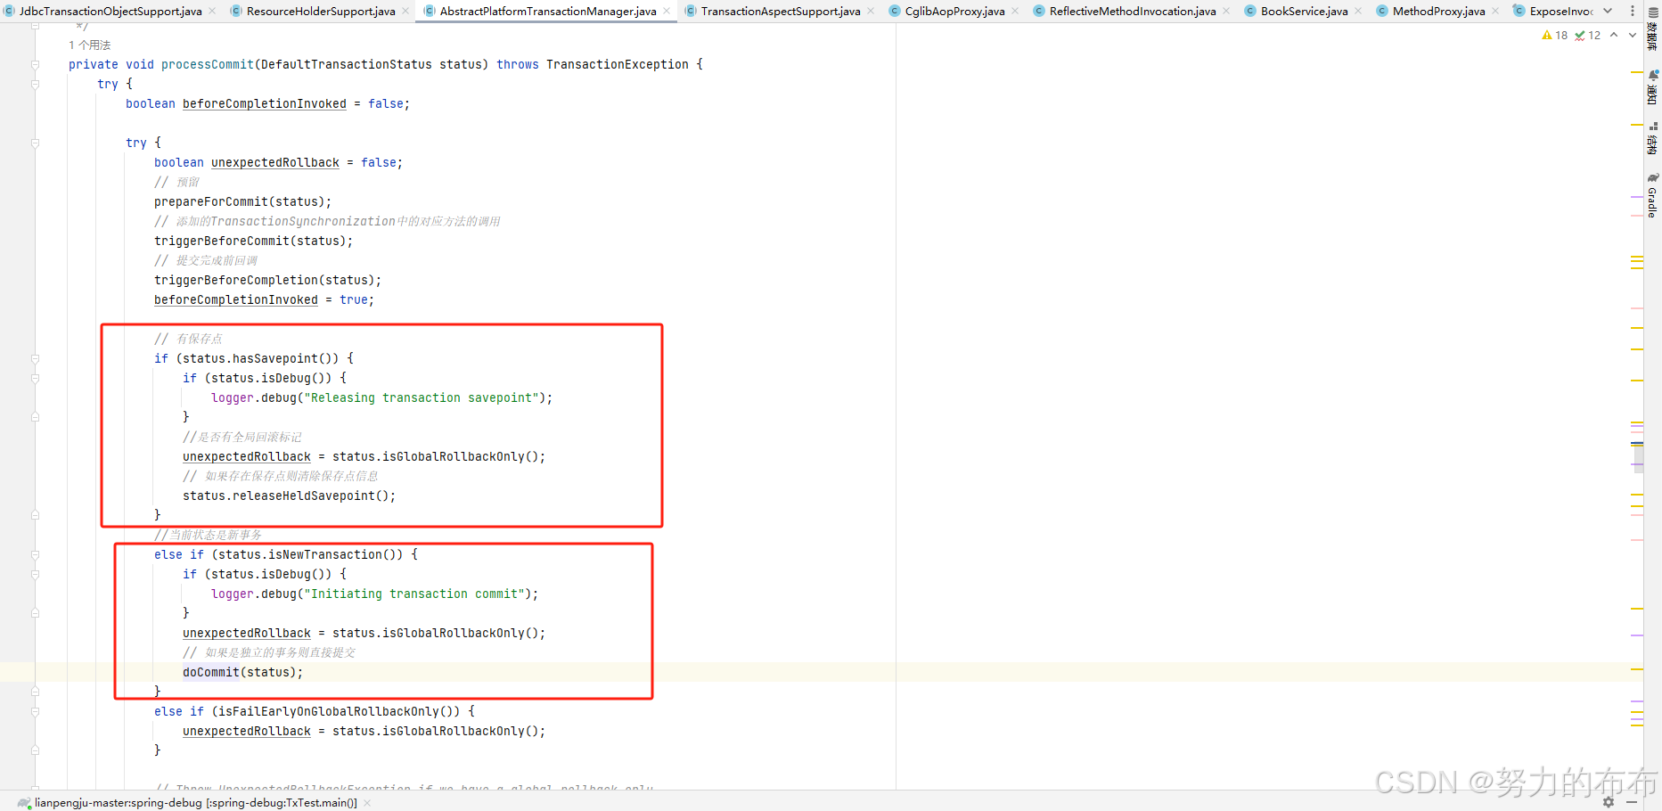Switch to JdbcTransactionObjectSupport.java tab
The height and width of the screenshot is (811, 1662).
pyautogui.click(x=111, y=11)
